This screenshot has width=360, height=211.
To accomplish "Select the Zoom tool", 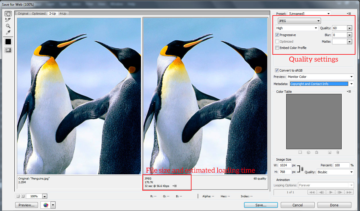I will [x=8, y=26].
